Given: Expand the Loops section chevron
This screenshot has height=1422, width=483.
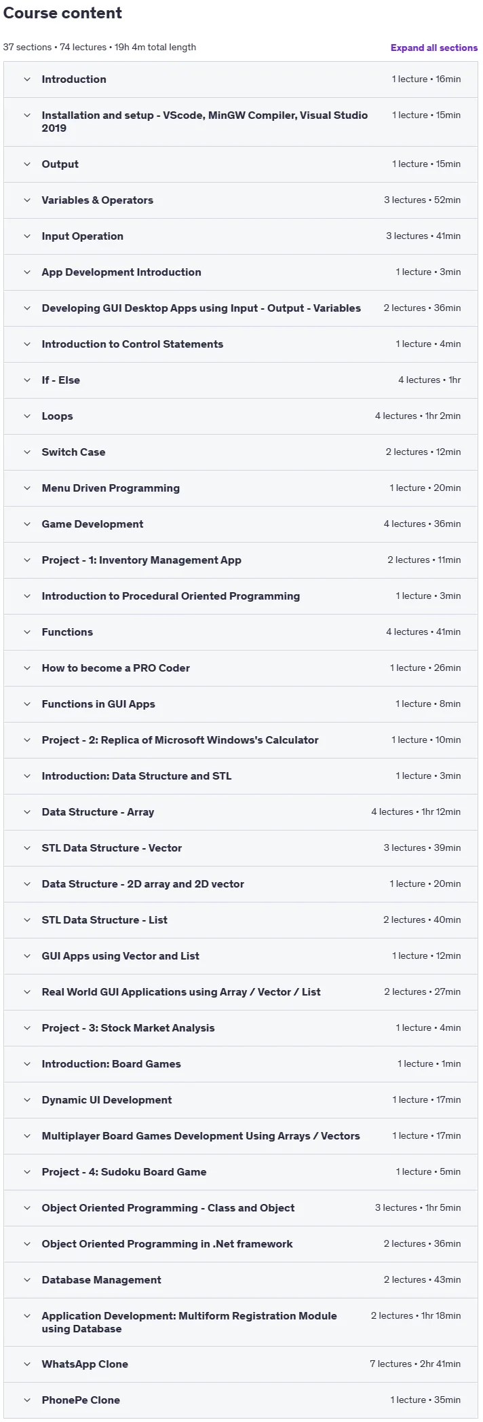Looking at the screenshot, I should point(27,416).
